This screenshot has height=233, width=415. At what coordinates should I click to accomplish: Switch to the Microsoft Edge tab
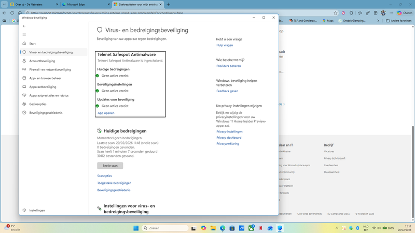86,5
